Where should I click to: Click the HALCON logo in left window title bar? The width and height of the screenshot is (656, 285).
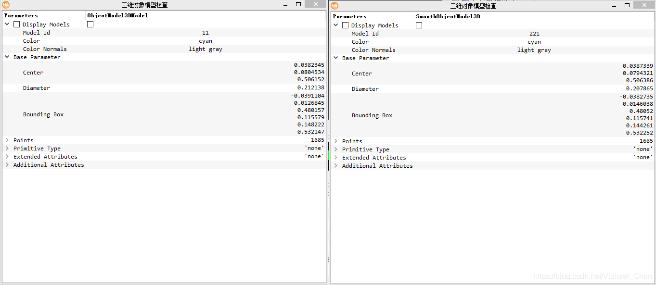point(6,5)
